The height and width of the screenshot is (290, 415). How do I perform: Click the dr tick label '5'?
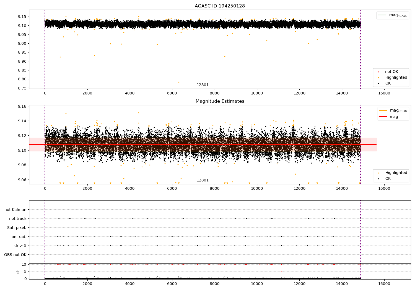(x=25, y=271)
